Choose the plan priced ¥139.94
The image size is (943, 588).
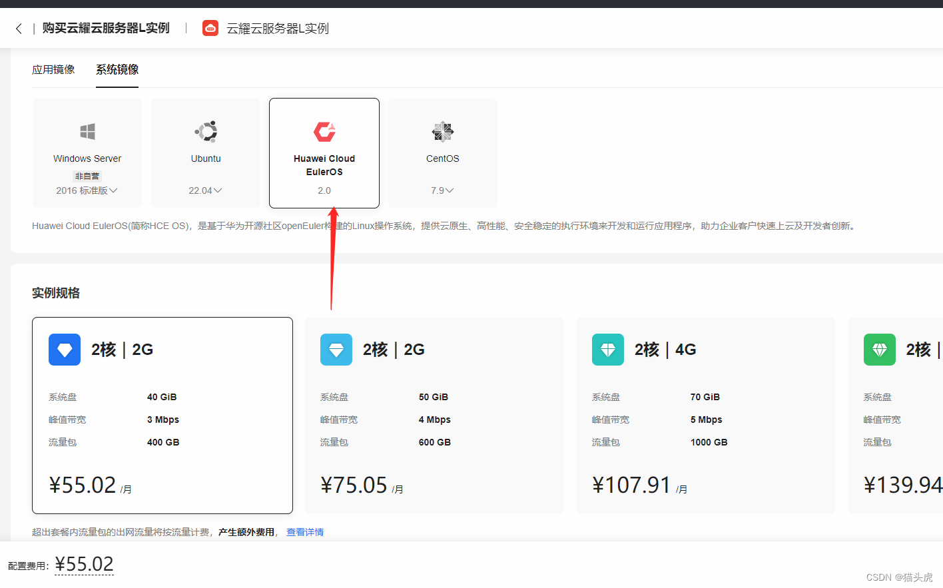point(896,416)
